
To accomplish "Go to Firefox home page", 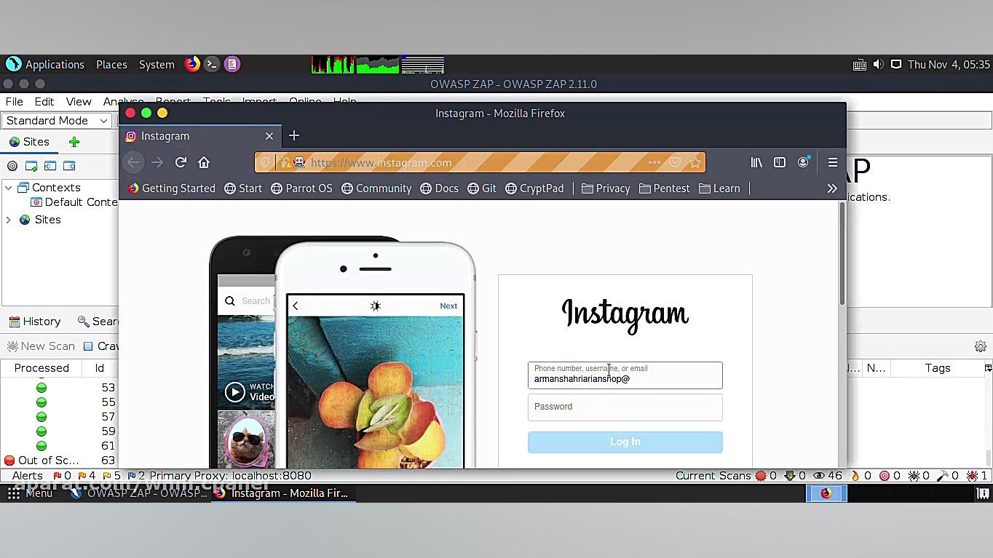I will tap(204, 162).
